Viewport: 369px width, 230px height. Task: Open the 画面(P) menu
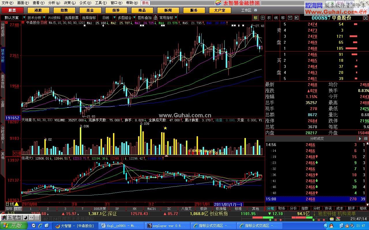pos(23,3)
